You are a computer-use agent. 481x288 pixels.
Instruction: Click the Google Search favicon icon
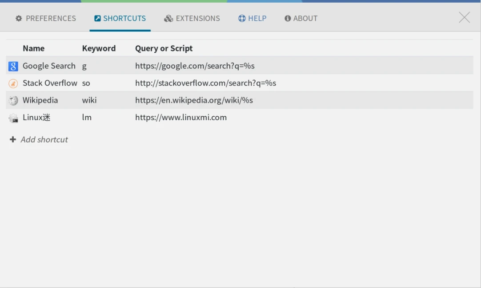coord(13,66)
